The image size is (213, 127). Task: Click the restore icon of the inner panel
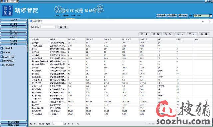[203, 21]
